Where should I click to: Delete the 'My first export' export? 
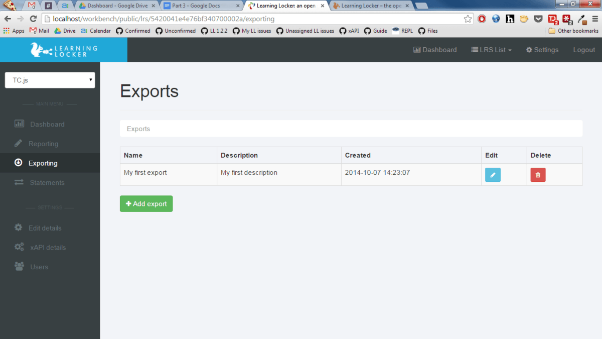click(x=538, y=174)
